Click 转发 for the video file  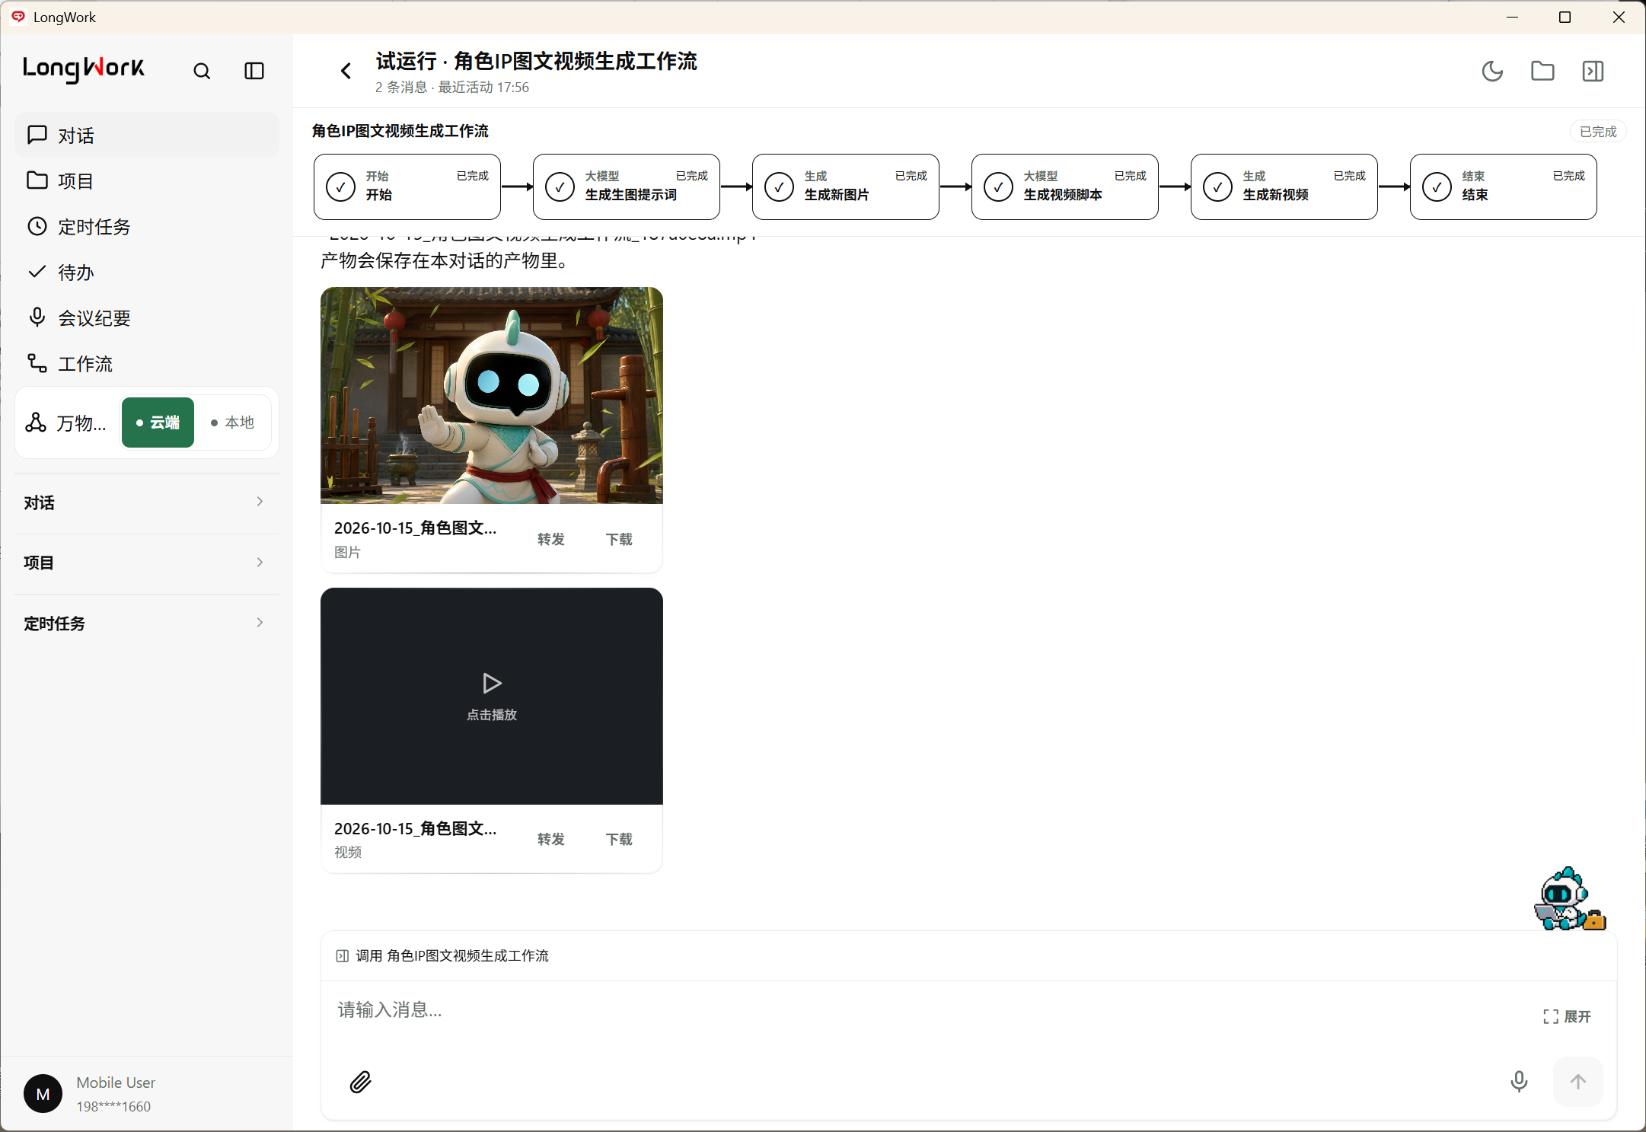pyautogui.click(x=551, y=840)
